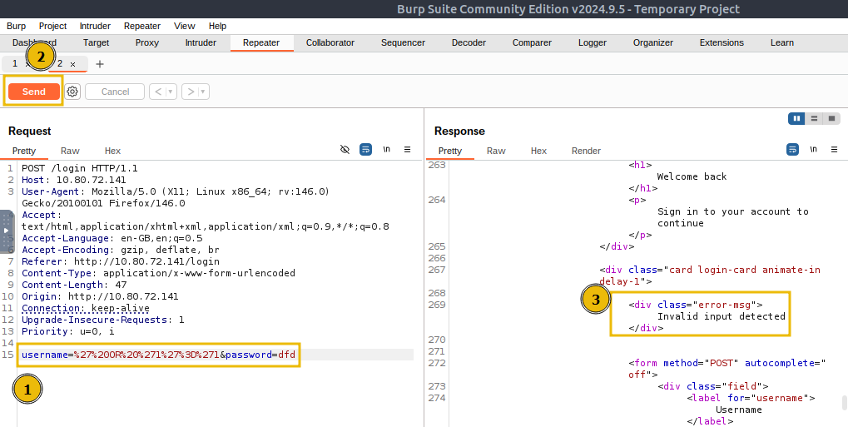The height and width of the screenshot is (427, 848).
Task: Switch to the Logger tab
Action: click(593, 42)
